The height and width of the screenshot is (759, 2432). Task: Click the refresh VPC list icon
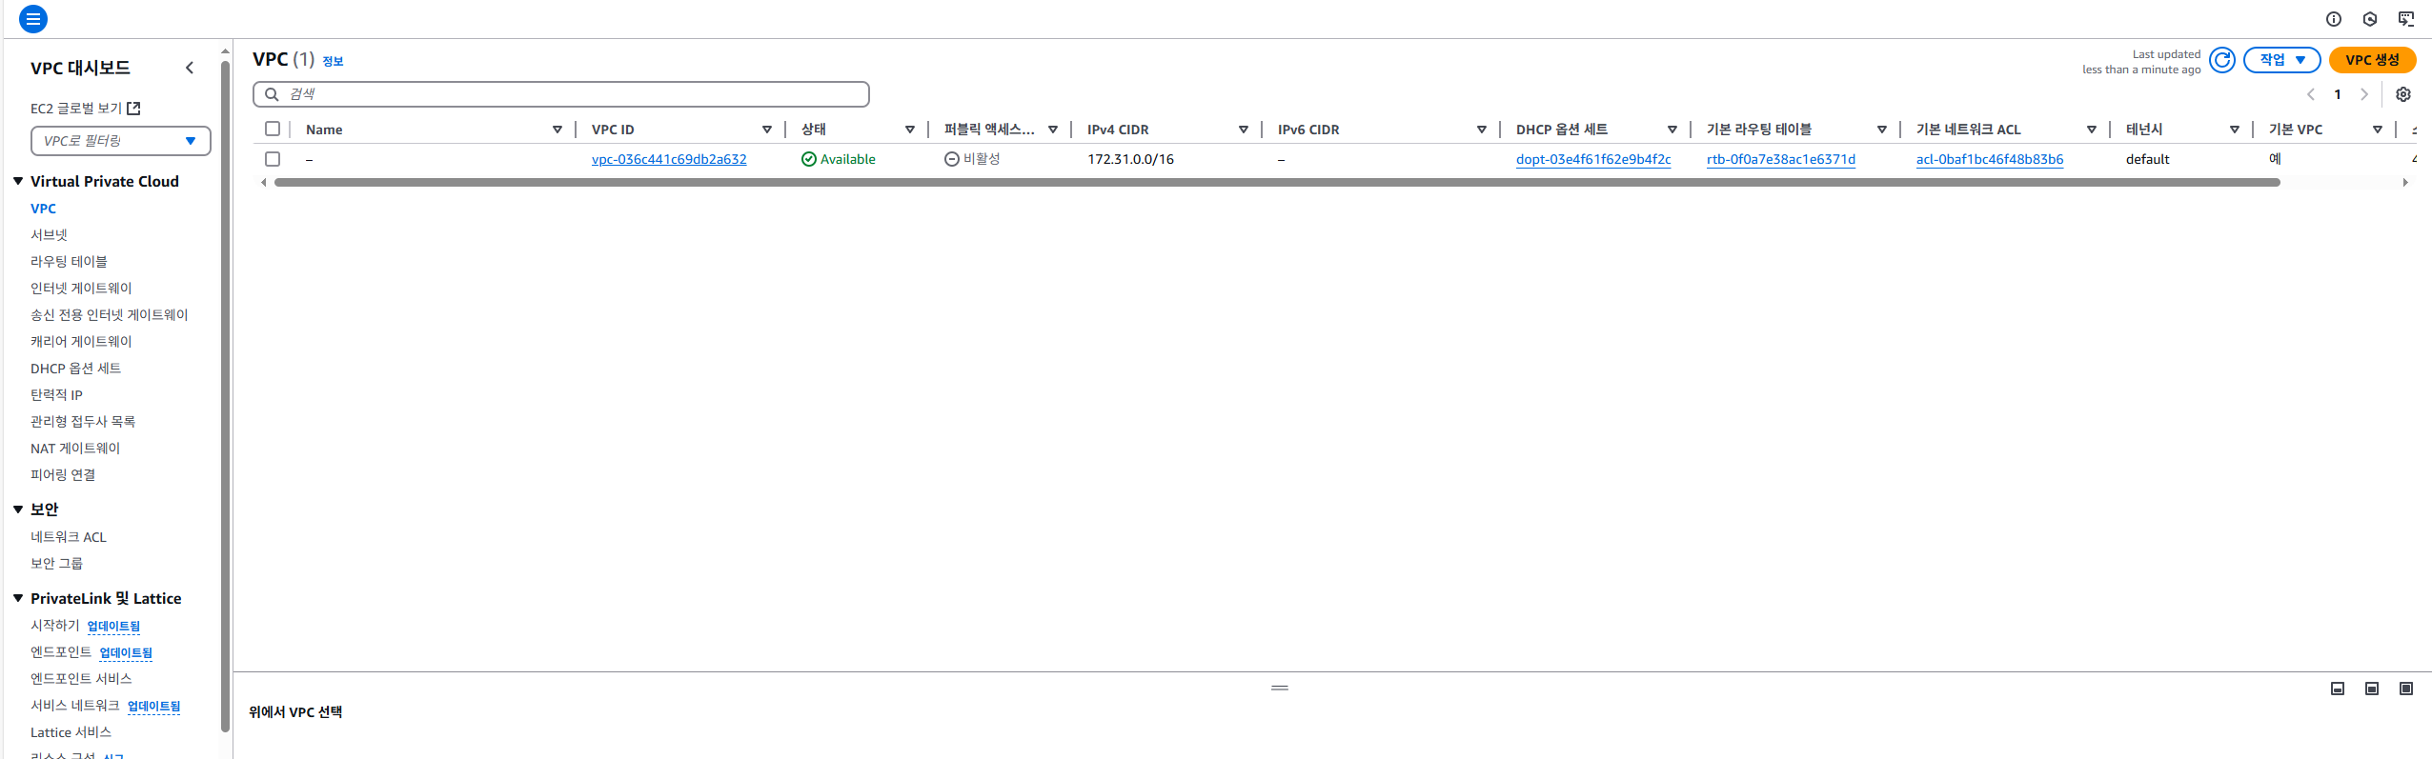pyautogui.click(x=2221, y=60)
